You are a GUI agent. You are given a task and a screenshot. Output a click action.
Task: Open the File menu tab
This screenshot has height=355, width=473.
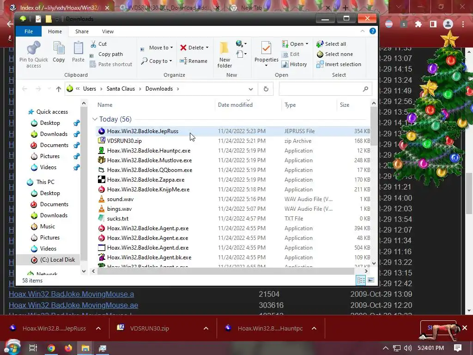(x=29, y=31)
